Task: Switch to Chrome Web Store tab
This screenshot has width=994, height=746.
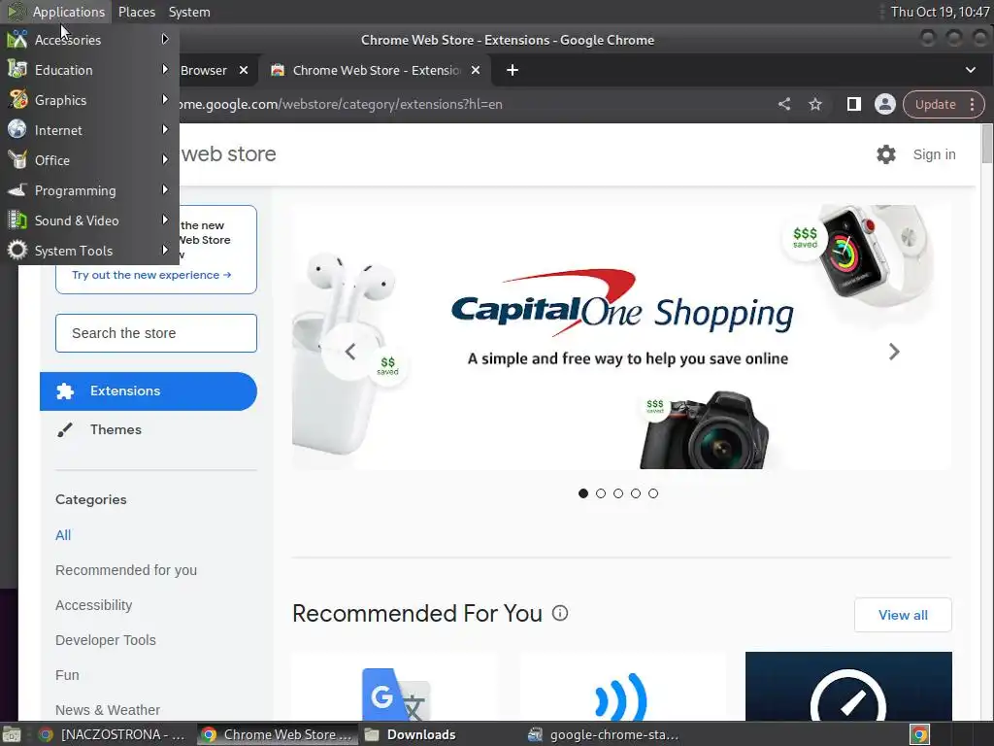Action: click(376, 70)
